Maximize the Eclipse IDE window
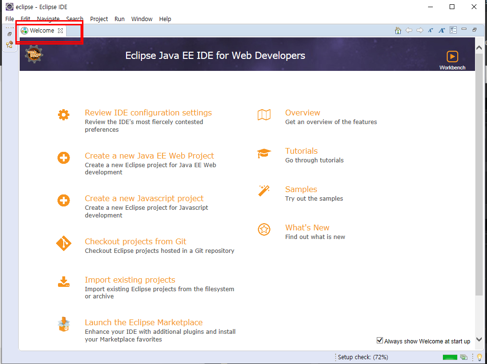 pos(452,7)
